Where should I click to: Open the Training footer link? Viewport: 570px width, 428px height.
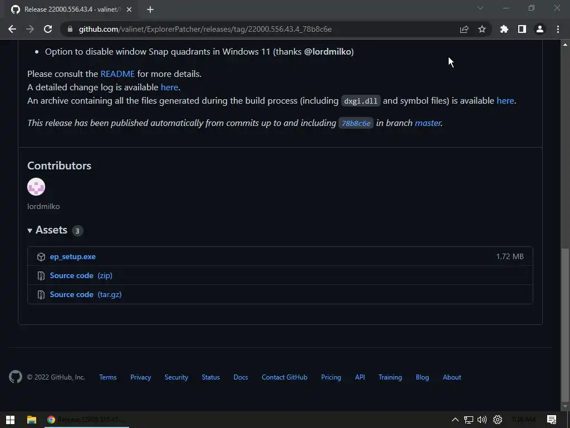[x=390, y=377]
